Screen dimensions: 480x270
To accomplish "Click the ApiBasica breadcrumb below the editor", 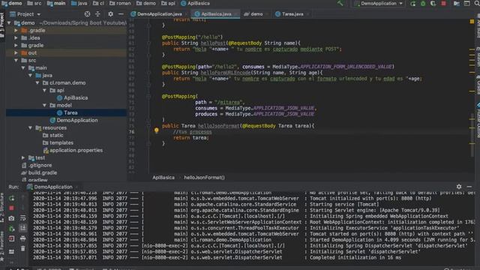I will click(x=163, y=178).
